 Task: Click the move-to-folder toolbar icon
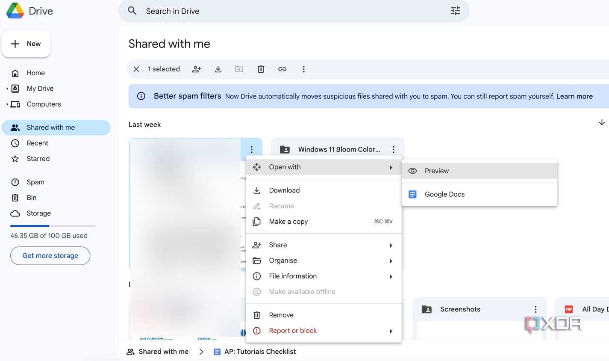(239, 69)
